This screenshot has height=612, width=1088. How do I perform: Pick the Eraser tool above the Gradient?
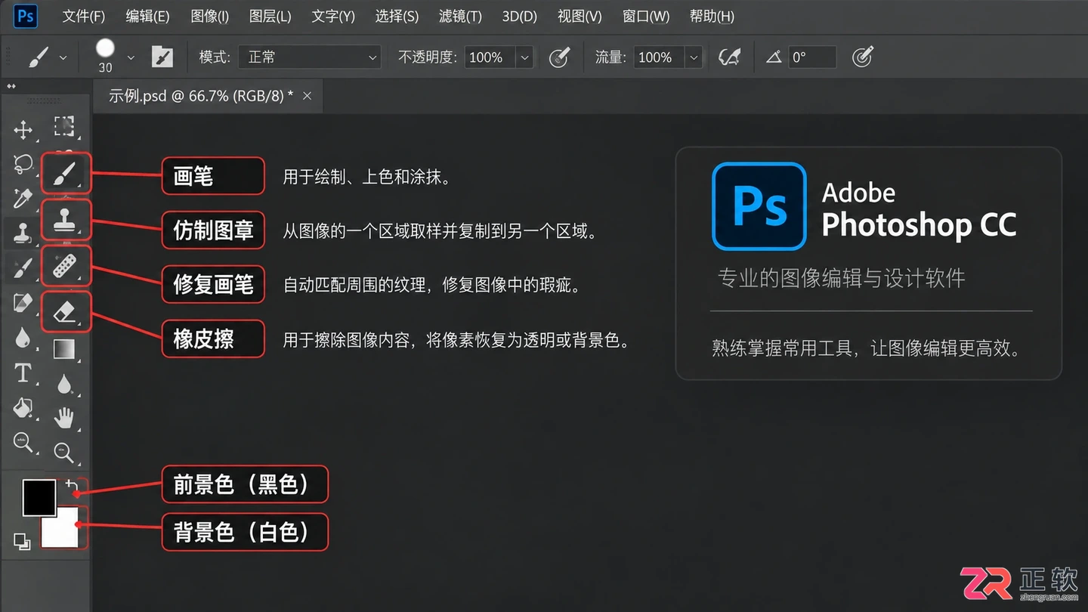tap(65, 312)
